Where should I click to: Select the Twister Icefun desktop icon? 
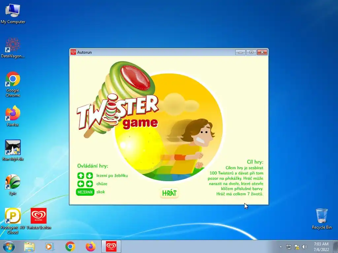[x=39, y=219]
